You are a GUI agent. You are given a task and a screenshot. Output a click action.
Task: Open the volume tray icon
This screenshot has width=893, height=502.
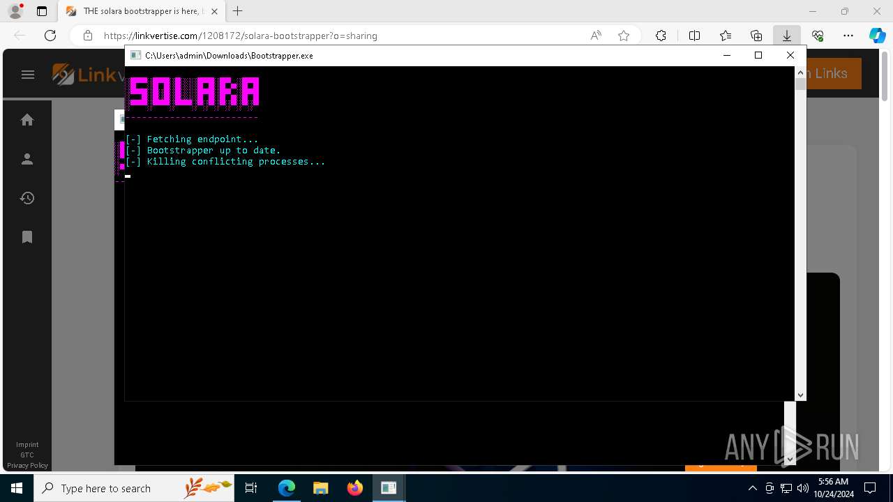[802, 488]
